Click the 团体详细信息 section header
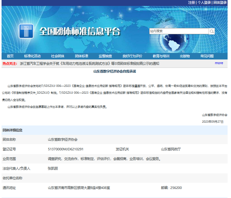This screenshot has height=198, width=231. click(12, 130)
